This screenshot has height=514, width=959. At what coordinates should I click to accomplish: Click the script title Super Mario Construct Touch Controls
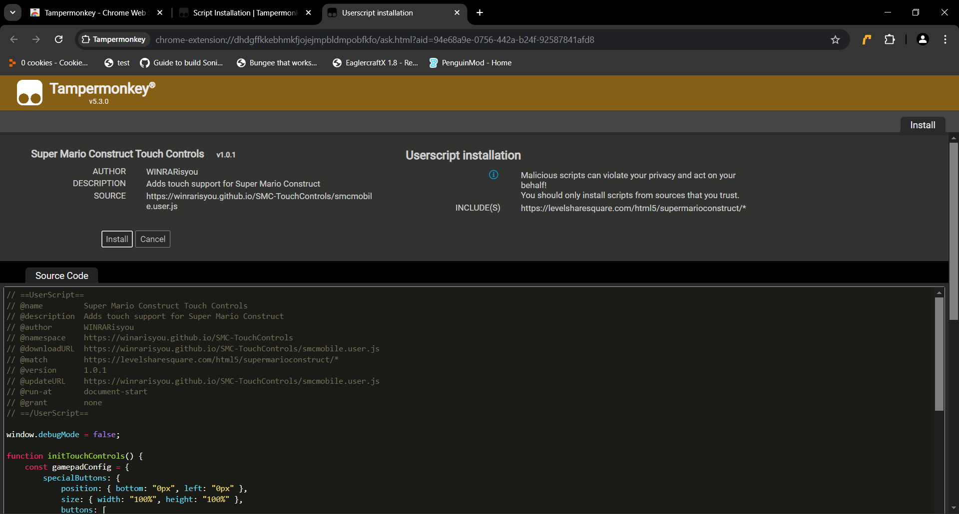pos(117,154)
